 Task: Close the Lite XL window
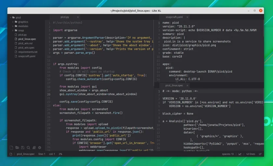[x=261, y=11]
